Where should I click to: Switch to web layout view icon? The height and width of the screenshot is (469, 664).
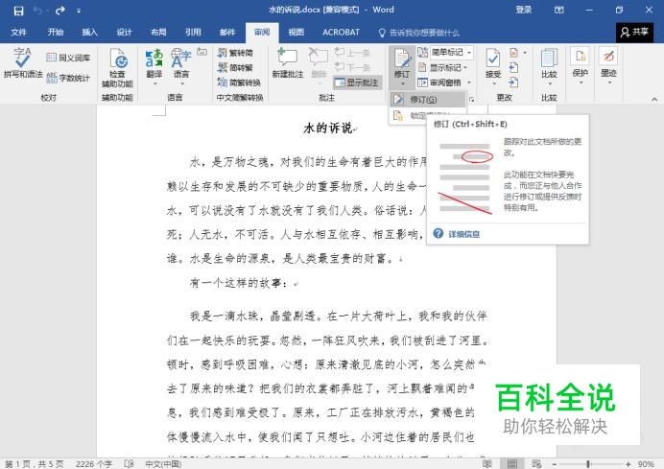tap(536, 464)
